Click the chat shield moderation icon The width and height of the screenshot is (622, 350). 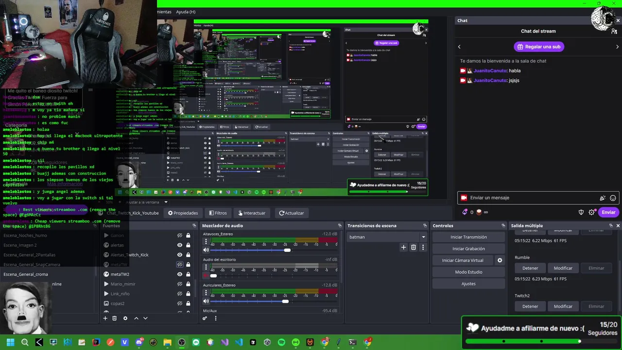581,212
